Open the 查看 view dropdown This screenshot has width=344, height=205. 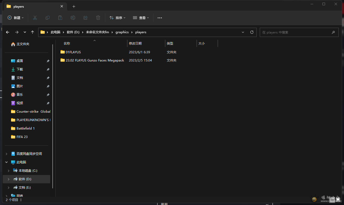[x=141, y=18]
